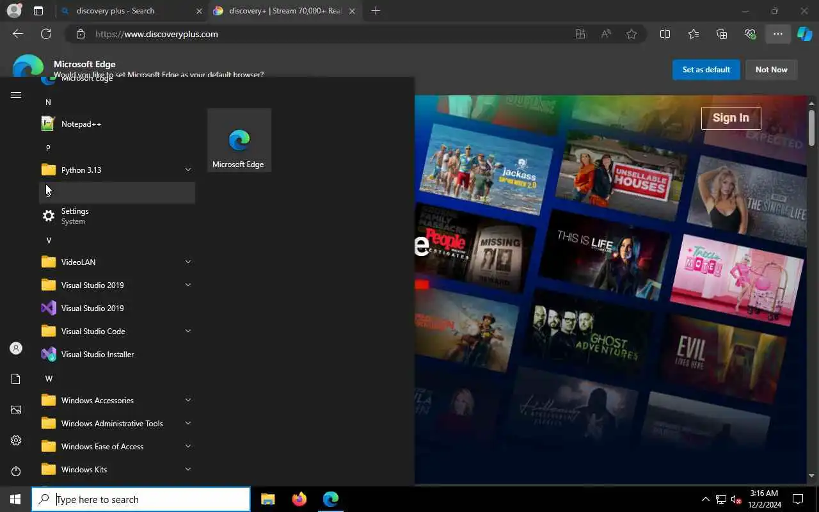
Task: Expand Windows Administrative Tools folder
Action: 117,423
